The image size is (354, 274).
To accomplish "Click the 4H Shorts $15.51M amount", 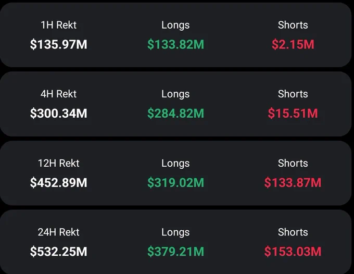I will coord(293,114).
